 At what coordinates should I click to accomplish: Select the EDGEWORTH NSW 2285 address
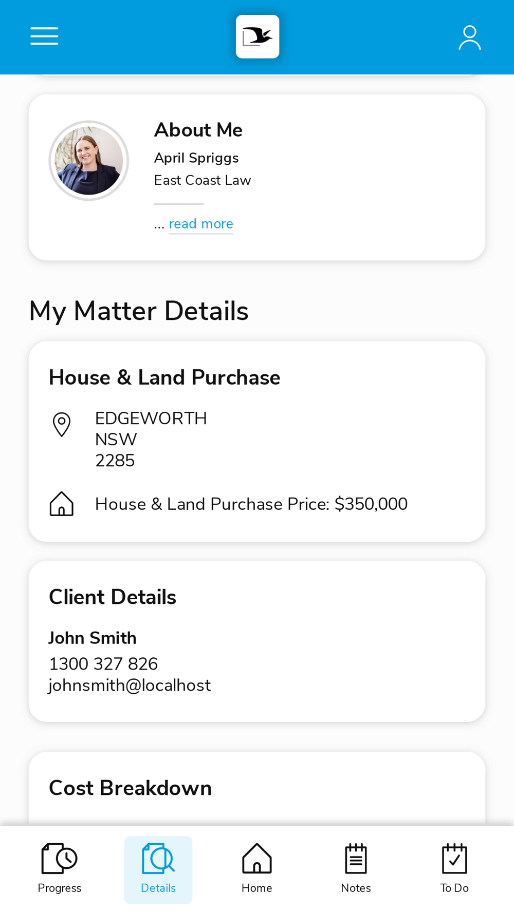[x=151, y=440]
